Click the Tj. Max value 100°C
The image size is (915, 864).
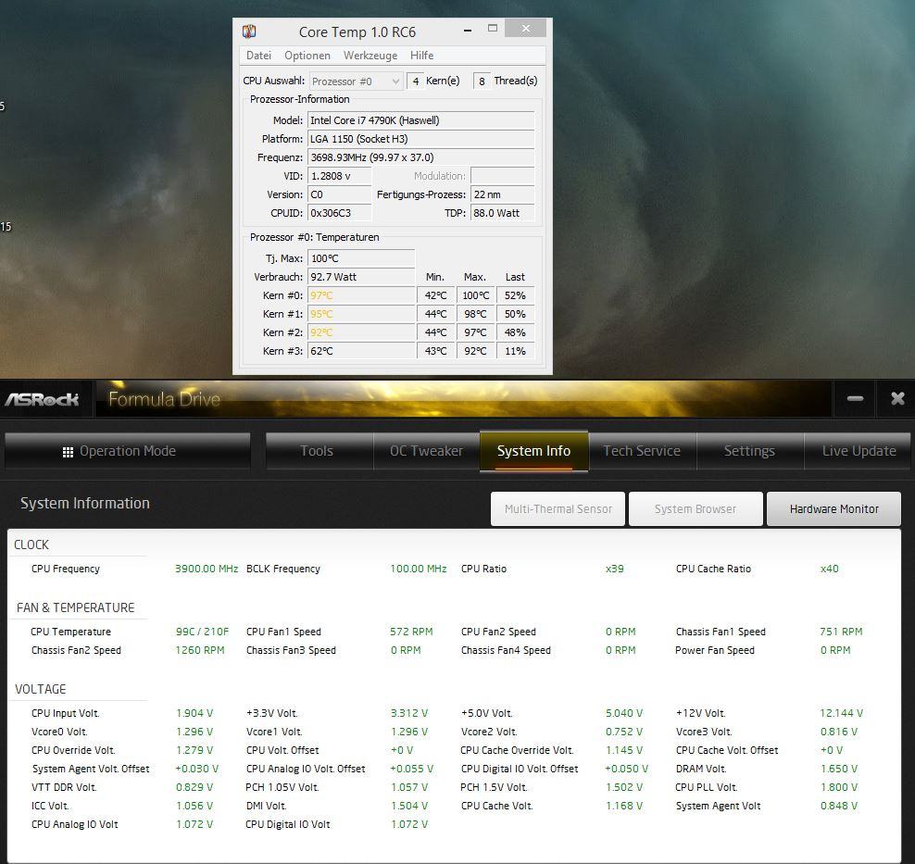(x=361, y=258)
